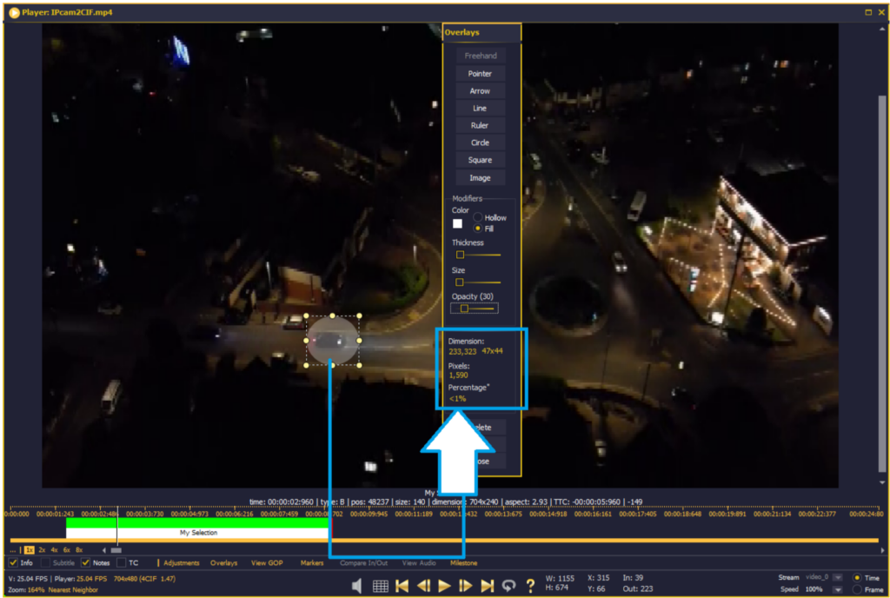This screenshot has width=890, height=598.
Task: Select the Time radio button
Action: coord(857,578)
